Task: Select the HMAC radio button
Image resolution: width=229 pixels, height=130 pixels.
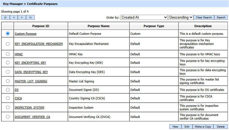Action: (x=8, y=54)
